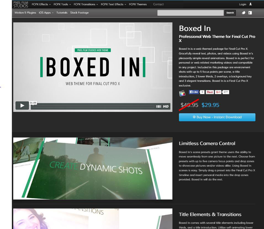Click the Limitless Camera Control heading

pyautogui.click(x=207, y=143)
